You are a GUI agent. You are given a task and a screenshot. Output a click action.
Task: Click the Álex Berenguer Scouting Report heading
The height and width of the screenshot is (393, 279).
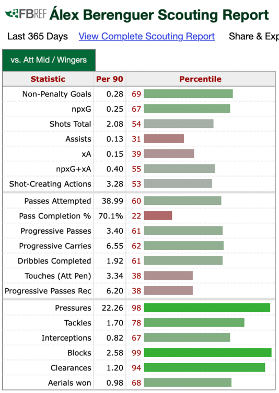tap(159, 15)
